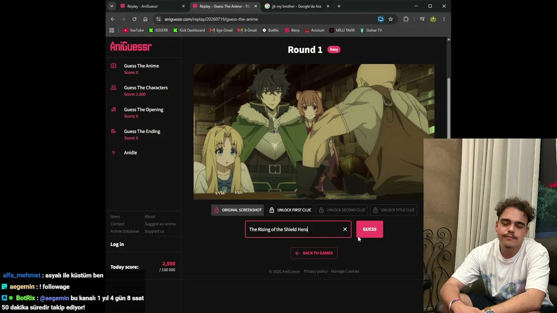Viewport: 557px width, 313px height.
Task: Open the Chrome three-dot menu
Action: 444,19
